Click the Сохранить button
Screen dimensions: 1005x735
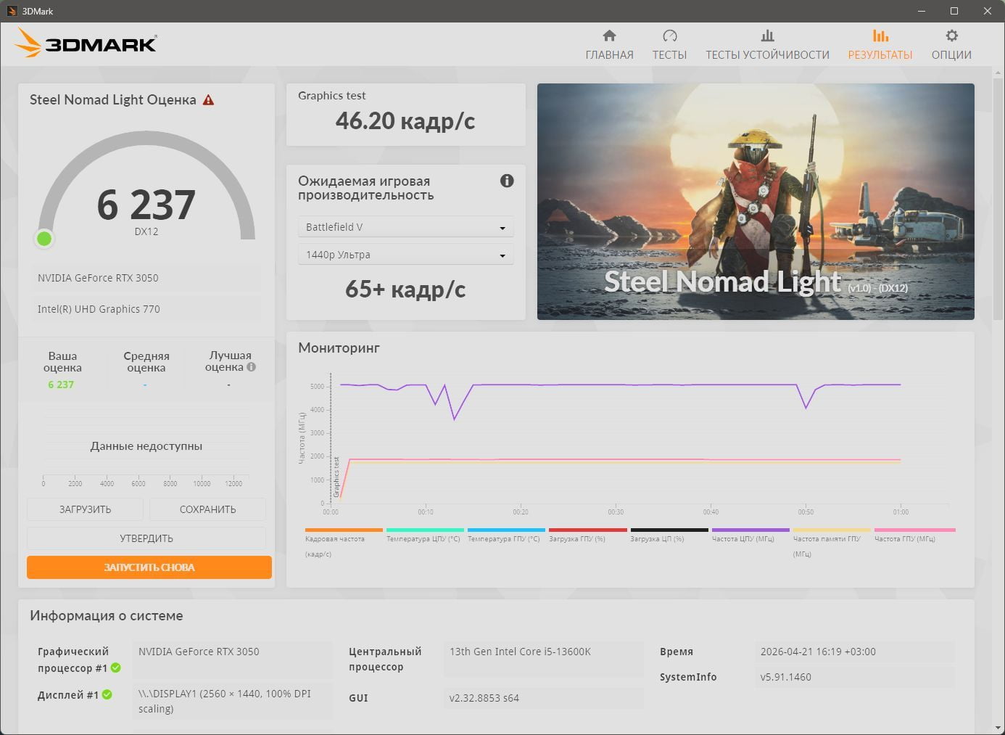coord(207,509)
